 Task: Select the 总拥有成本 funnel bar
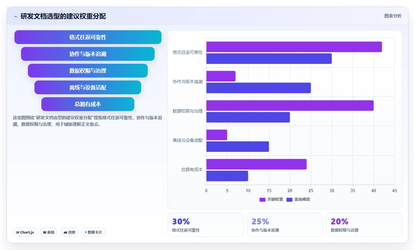(x=88, y=104)
